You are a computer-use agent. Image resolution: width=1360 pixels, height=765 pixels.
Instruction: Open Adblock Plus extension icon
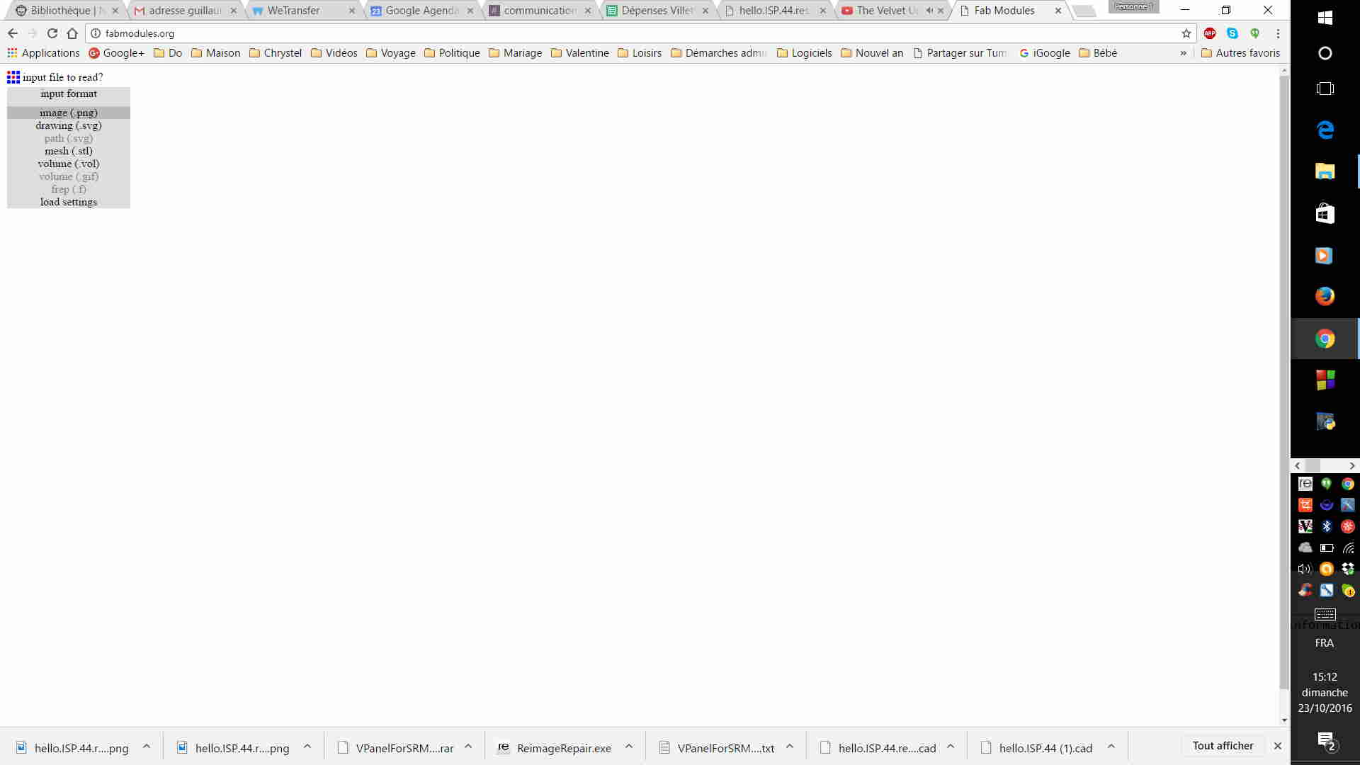[1210, 33]
